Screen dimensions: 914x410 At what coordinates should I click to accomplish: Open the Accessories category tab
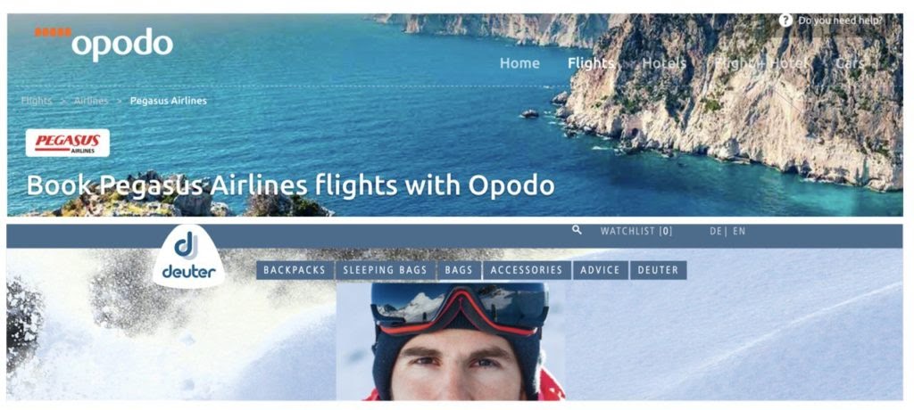click(x=527, y=270)
